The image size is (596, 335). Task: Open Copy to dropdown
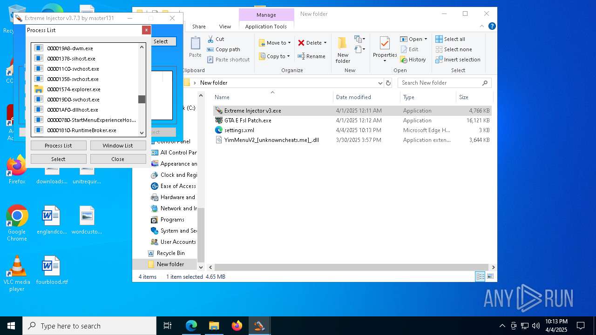point(274,56)
